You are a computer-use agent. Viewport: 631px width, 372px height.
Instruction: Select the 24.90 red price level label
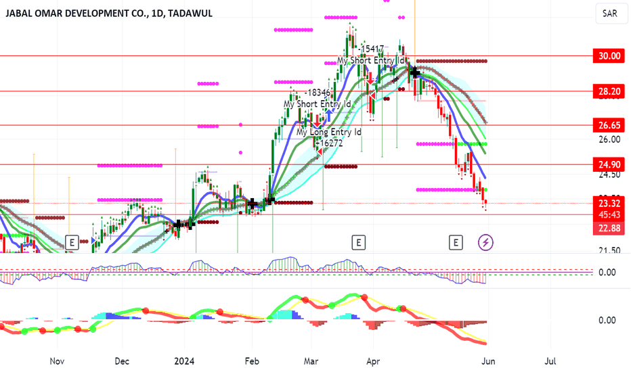click(x=609, y=164)
